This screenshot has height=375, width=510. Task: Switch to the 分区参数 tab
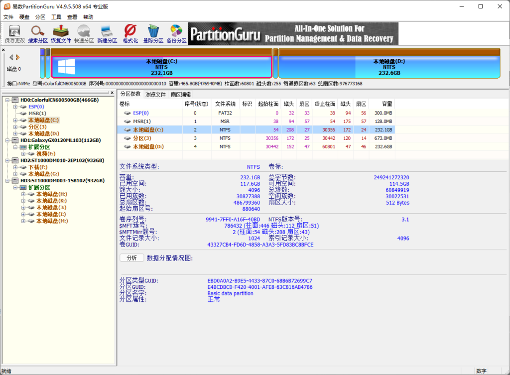(130, 94)
